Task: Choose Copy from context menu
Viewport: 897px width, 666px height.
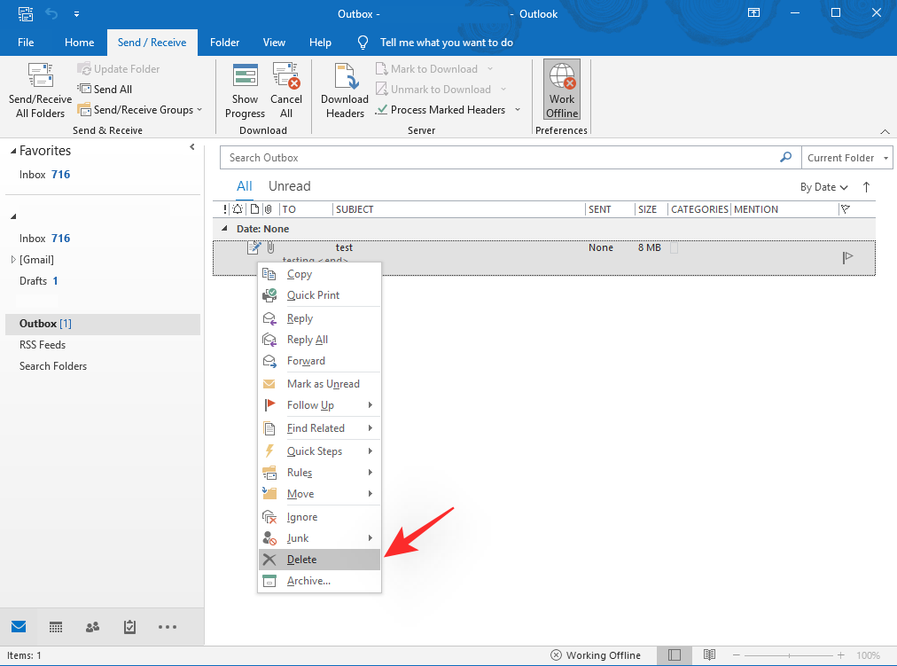Action: [319, 274]
